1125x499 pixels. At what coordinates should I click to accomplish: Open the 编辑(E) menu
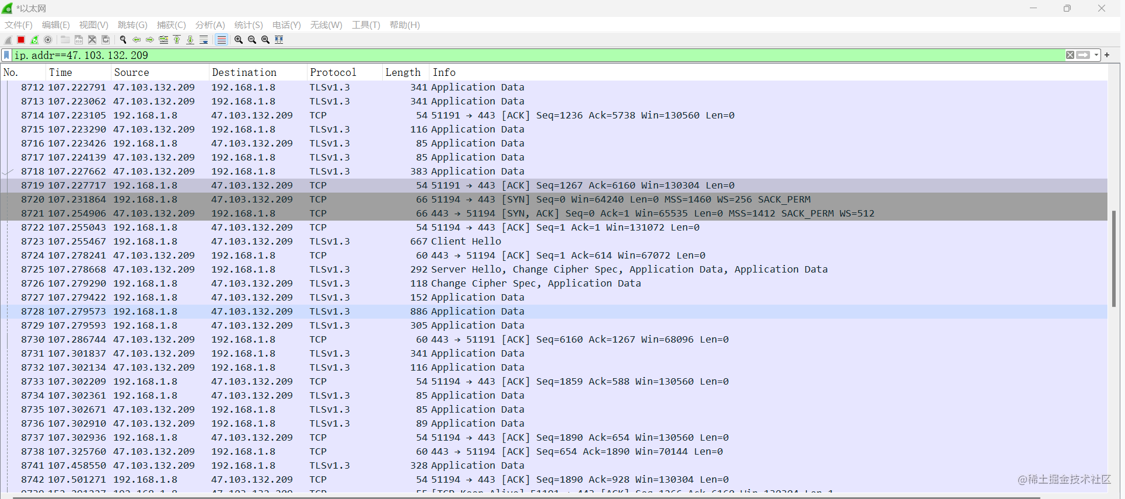point(56,25)
